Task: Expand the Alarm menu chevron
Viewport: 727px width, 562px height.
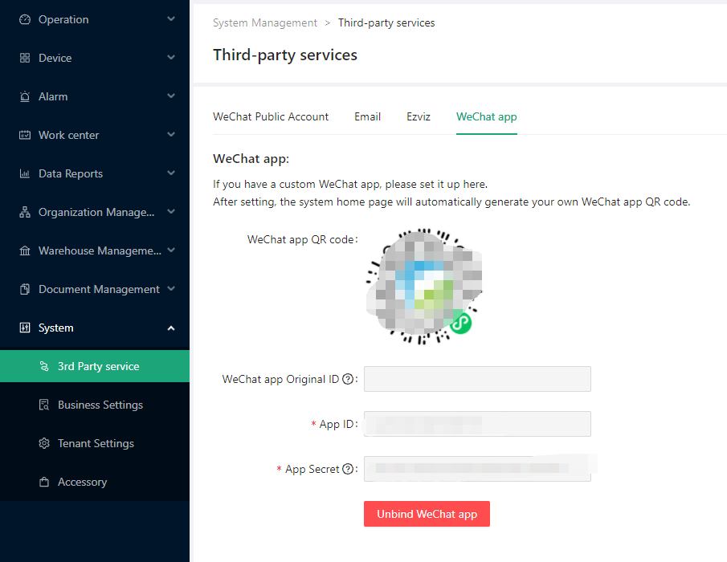Action: pyautogui.click(x=171, y=96)
